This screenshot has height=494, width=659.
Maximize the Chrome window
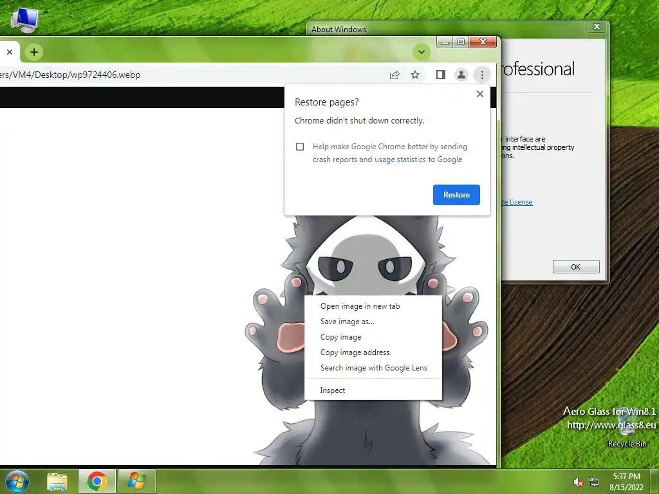(461, 42)
